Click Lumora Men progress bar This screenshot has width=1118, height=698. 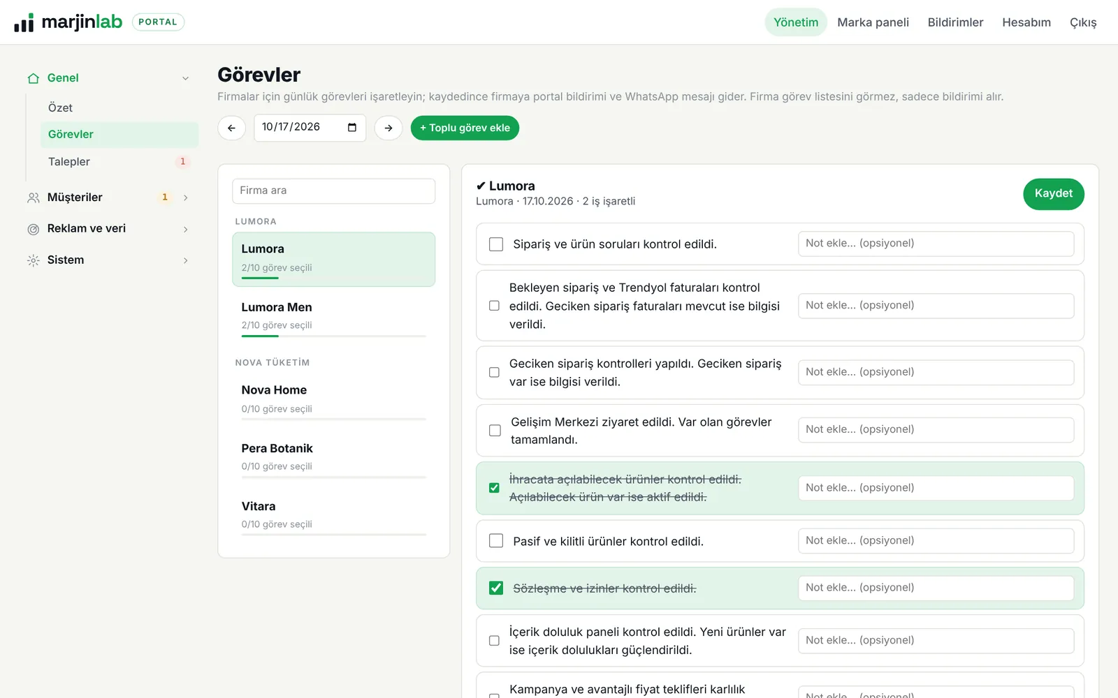coord(333,336)
